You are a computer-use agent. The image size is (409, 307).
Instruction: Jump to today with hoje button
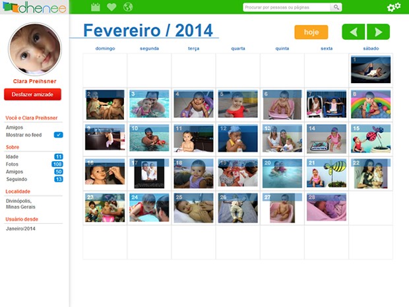pos(311,32)
